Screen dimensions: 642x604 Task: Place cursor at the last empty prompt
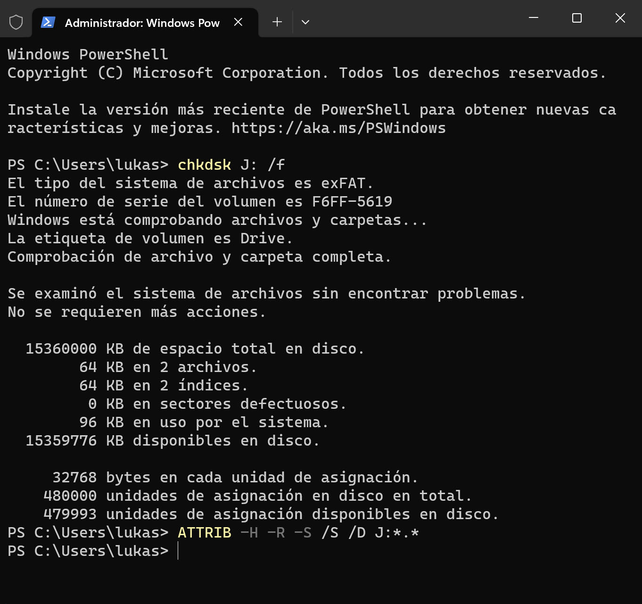(178, 551)
